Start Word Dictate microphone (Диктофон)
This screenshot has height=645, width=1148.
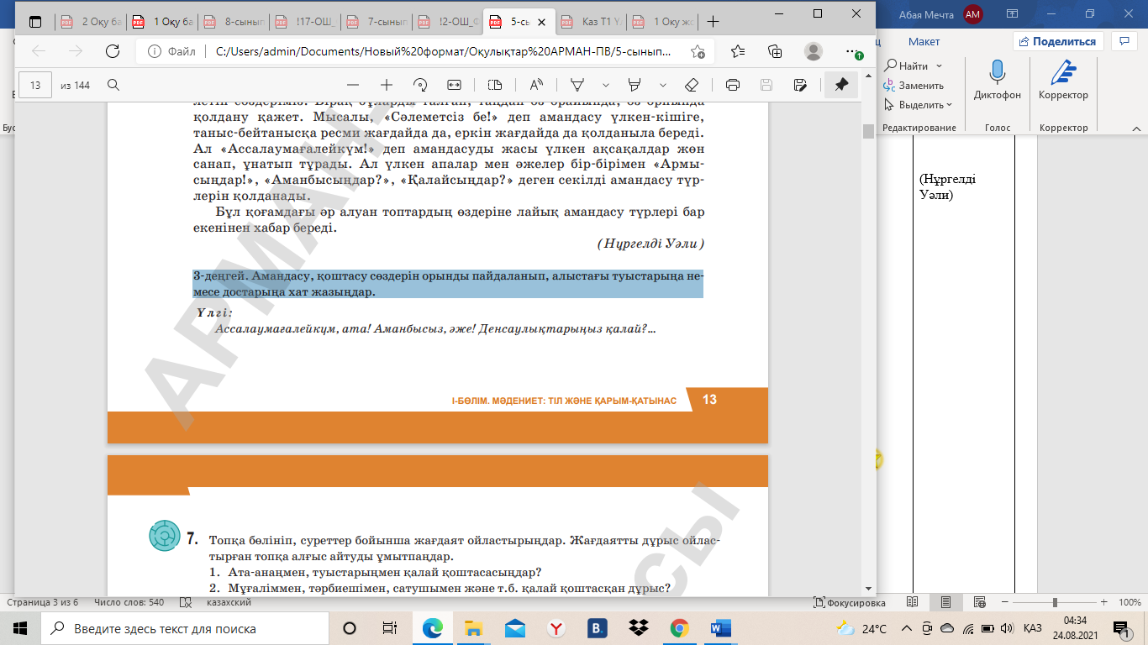[x=997, y=81]
